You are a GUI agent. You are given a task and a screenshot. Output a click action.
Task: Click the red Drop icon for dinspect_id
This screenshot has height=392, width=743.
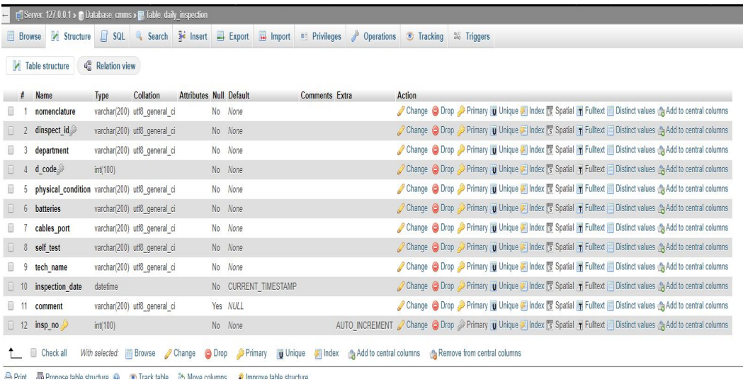coord(436,131)
